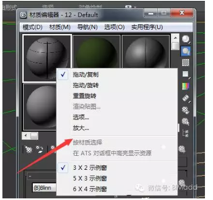Choose 拖动/复制 in the context menu

pos(86,74)
